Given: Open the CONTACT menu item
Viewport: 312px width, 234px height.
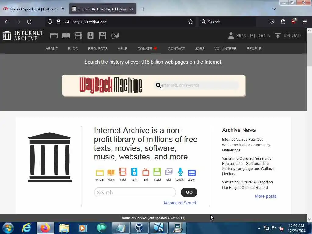Looking at the screenshot, I should tap(176, 49).
